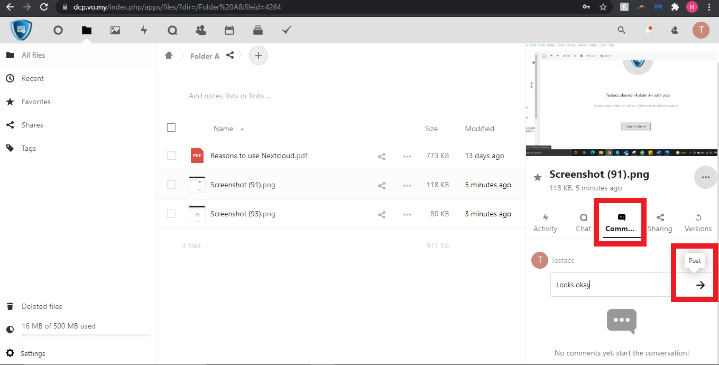Click the storage usage progress bar
The image size is (719, 365).
86,335
